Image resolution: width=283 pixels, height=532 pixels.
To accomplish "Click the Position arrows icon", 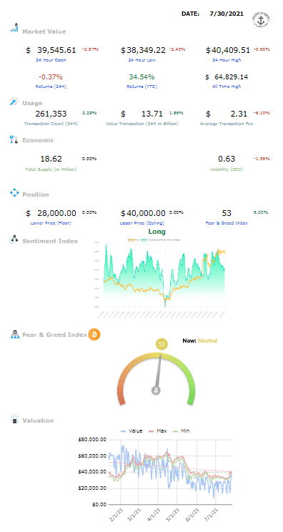I will tap(14, 193).
